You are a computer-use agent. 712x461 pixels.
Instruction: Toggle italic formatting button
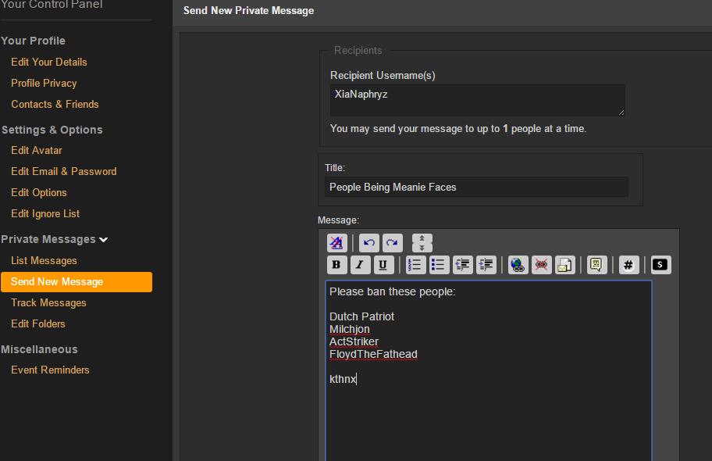360,265
